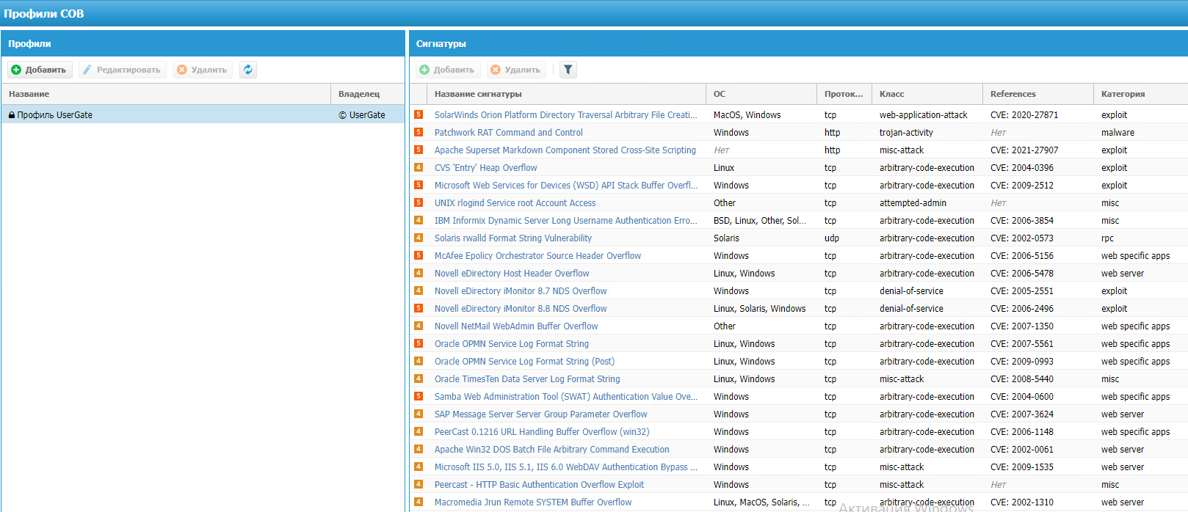Viewport: 1188px width, 512px height.
Task: Click severity 4 icon for Apache Win32 DOS row
Action: coord(419,449)
